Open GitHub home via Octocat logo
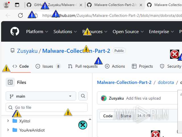The height and width of the screenshot is (137, 182). pos(15,31)
